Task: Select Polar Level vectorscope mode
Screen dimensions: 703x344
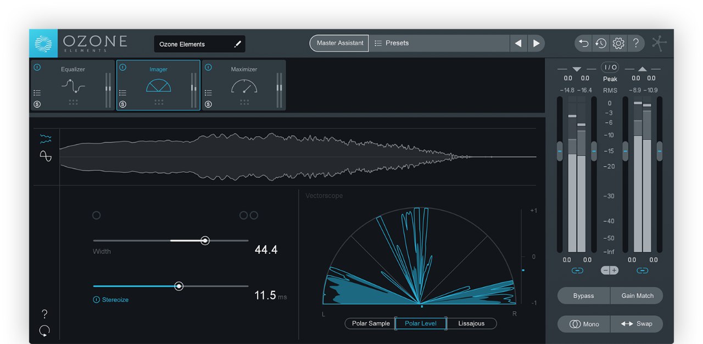Action: coord(421,324)
